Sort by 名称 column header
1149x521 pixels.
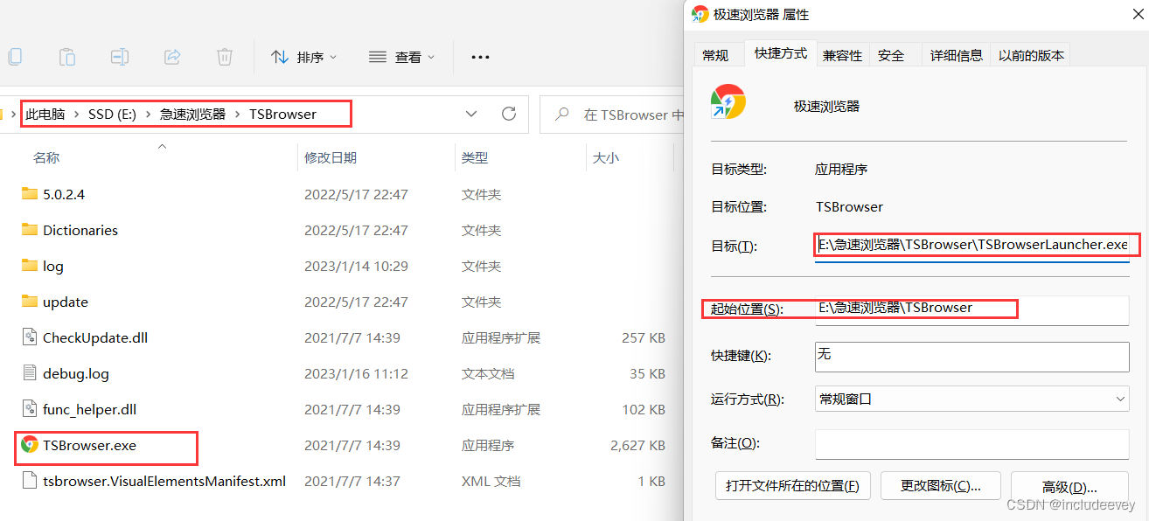[x=46, y=157]
